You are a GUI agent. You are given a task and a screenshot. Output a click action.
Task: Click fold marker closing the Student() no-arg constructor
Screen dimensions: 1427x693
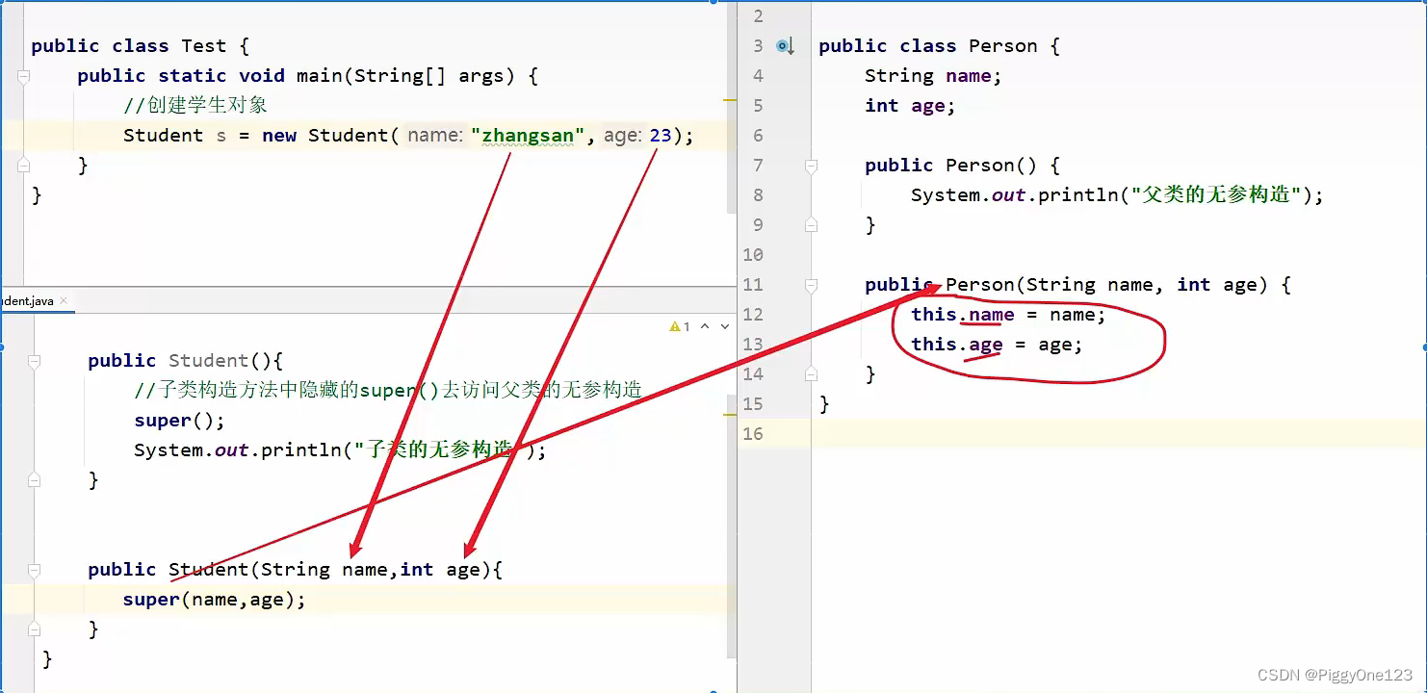tap(35, 479)
